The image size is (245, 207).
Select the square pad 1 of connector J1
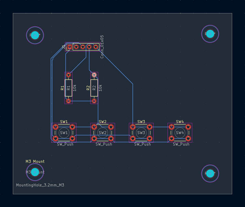point(70,47)
